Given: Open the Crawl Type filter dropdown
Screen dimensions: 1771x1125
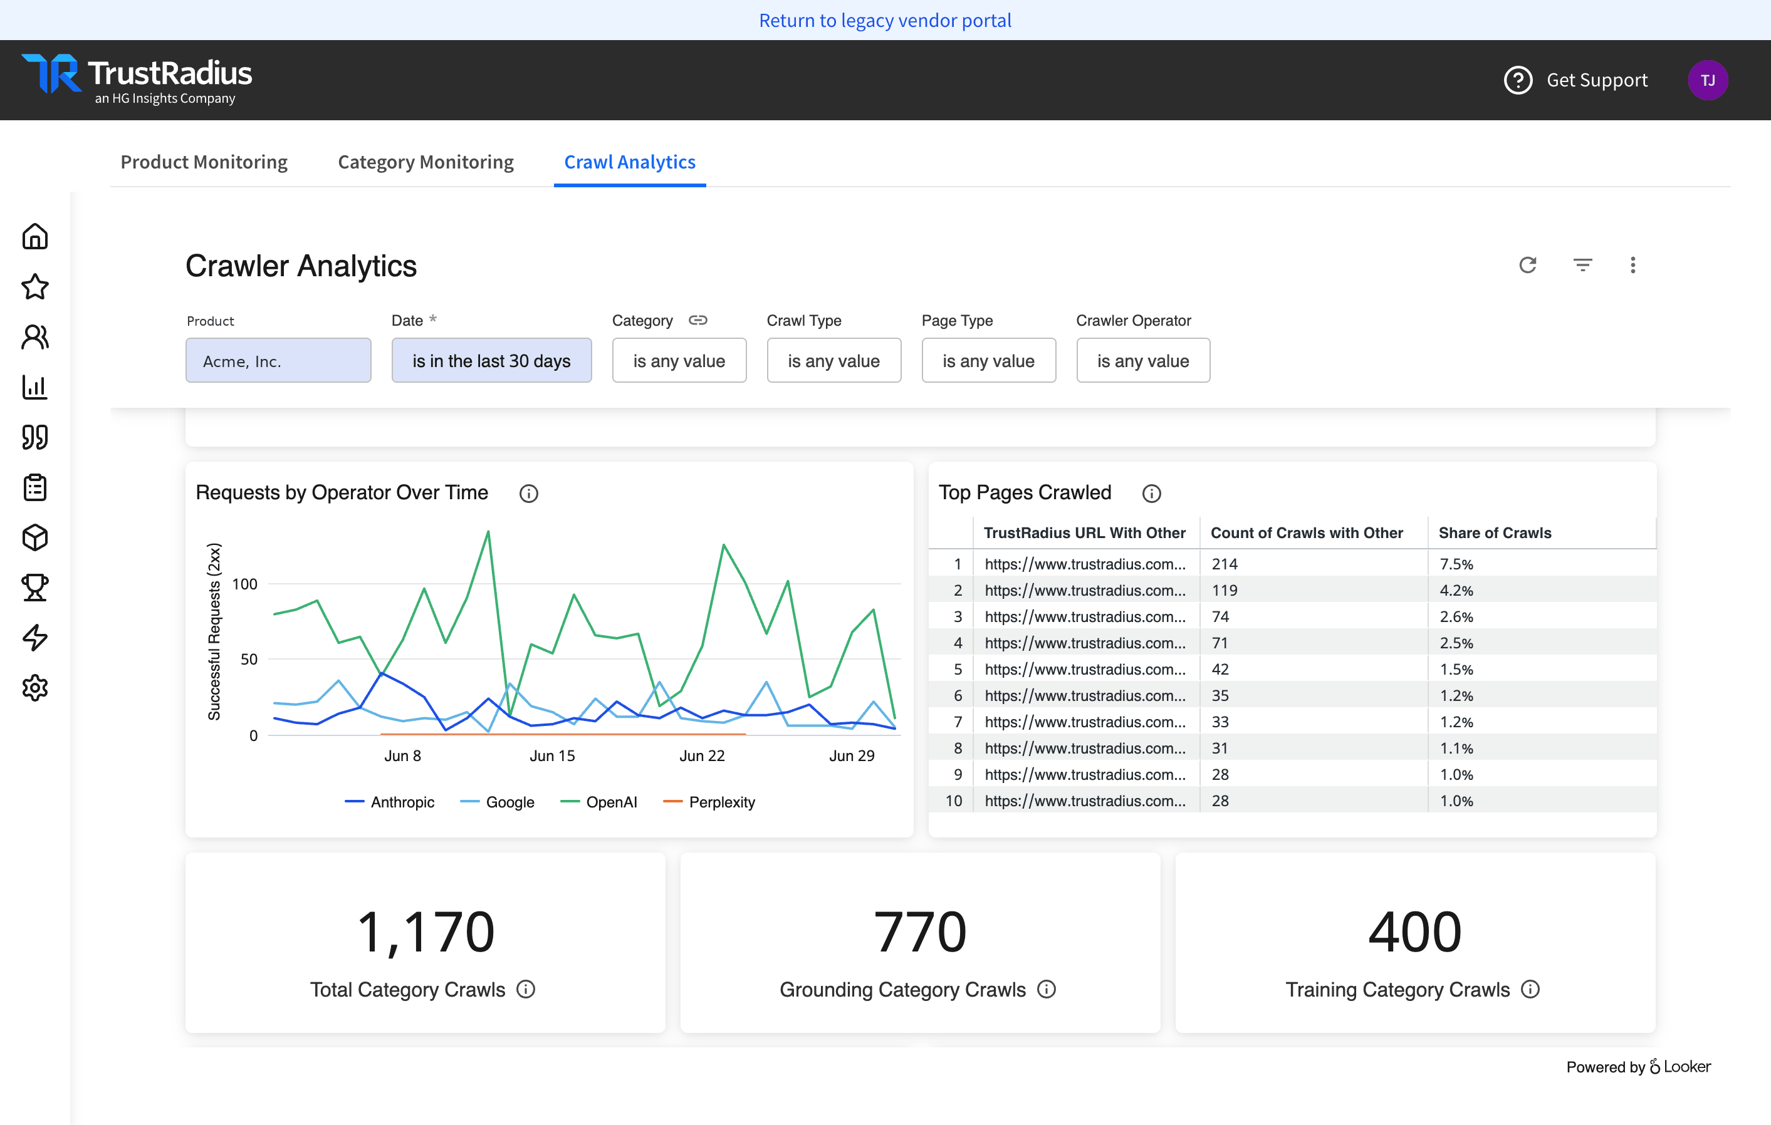Looking at the screenshot, I should pos(833,360).
